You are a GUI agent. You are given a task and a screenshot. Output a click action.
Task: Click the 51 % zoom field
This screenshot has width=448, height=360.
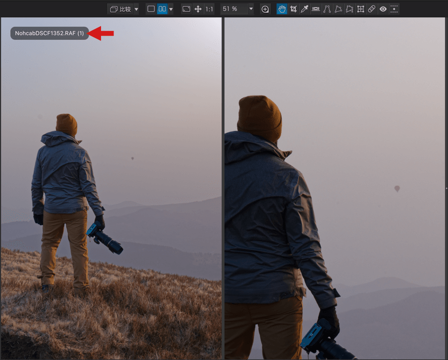(x=234, y=9)
